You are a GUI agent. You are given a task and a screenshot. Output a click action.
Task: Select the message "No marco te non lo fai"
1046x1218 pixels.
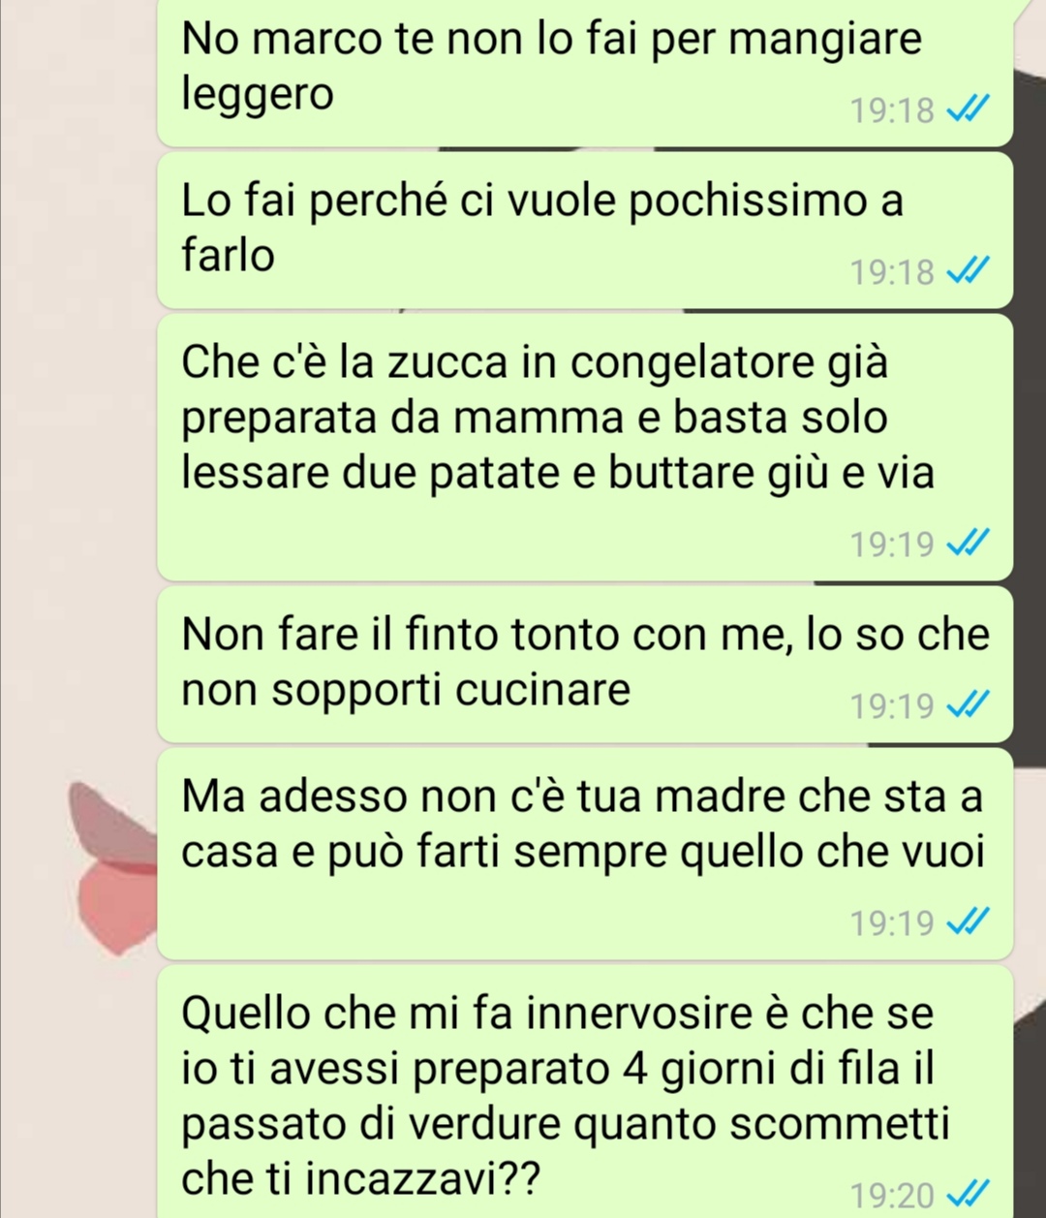[x=585, y=73]
